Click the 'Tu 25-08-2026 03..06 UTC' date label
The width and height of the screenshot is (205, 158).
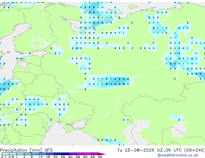[x=149, y=150]
